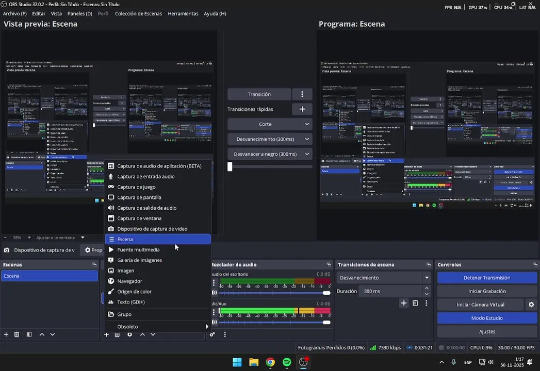Move source up in sources toolbar

[x=142, y=334]
